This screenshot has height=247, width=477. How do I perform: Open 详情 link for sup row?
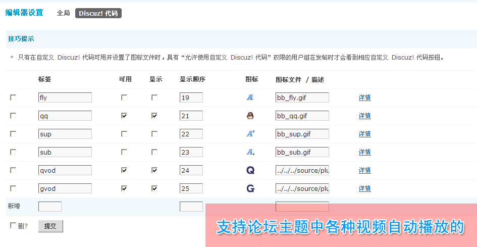click(x=365, y=134)
